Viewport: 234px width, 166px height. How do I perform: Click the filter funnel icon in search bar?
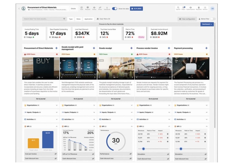[x=64, y=19]
